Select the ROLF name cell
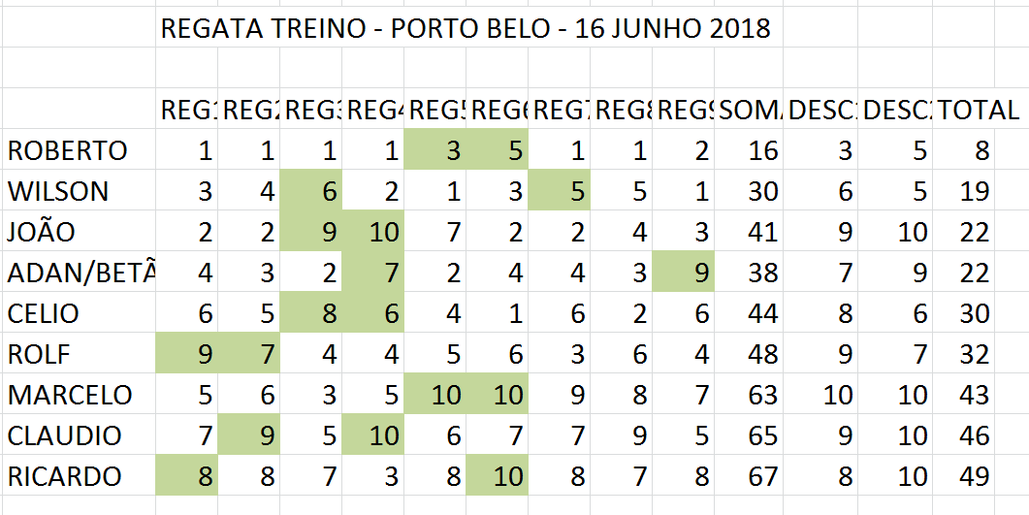Image resolution: width=1029 pixels, height=515 pixels. [x=39, y=355]
